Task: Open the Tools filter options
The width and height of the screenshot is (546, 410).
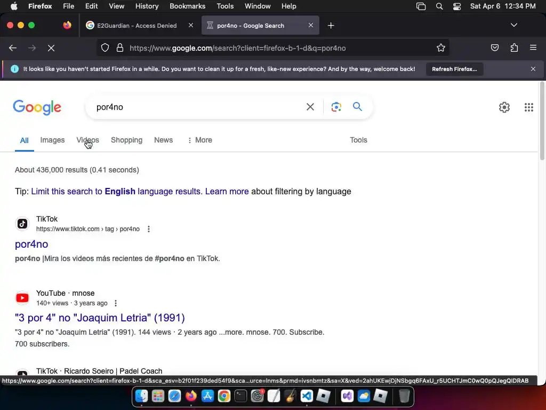Action: (x=358, y=140)
